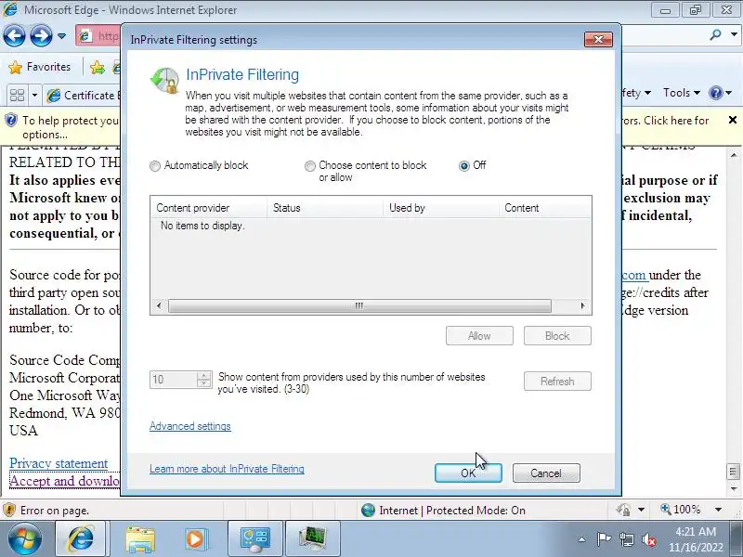Click the muted volume tray icon
Image resolution: width=743 pixels, height=557 pixels.
click(648, 539)
